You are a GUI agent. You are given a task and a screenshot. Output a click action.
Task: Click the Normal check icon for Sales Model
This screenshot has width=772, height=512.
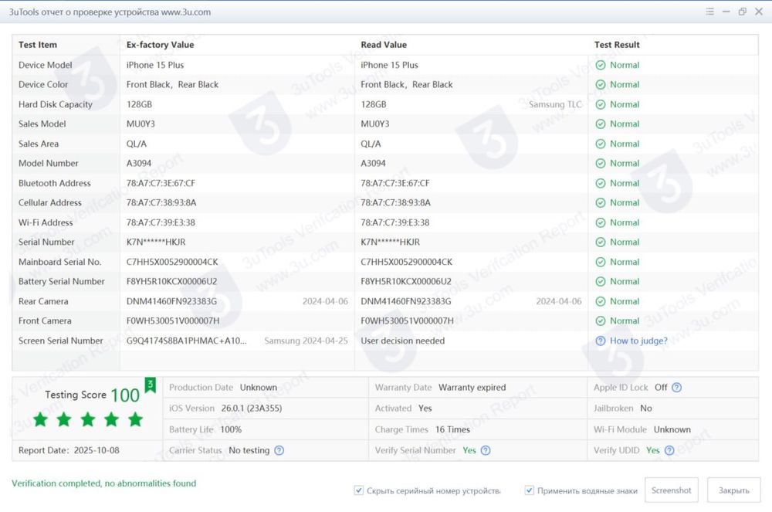point(600,124)
